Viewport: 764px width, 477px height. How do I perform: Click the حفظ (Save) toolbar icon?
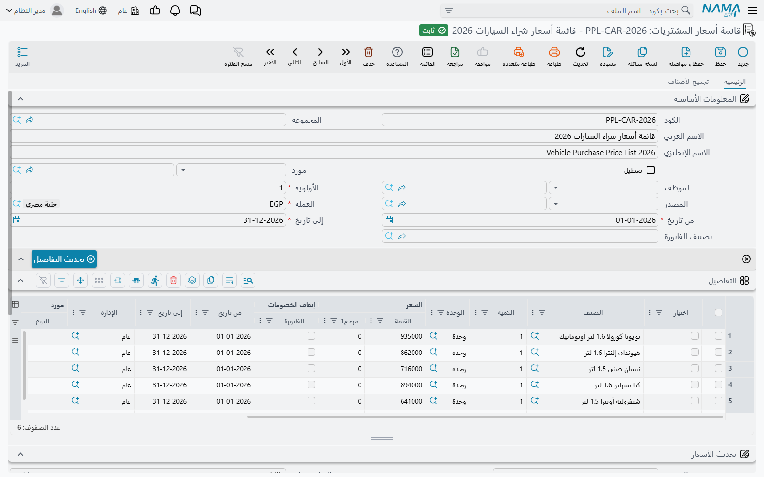tap(721, 52)
